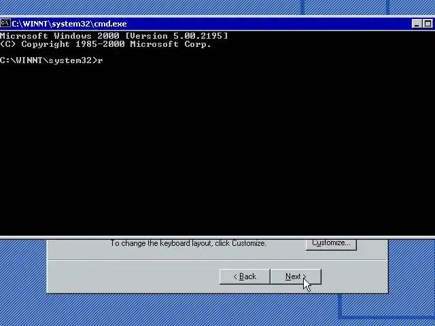Screen dimensions: 435x326
Task: Maximize the cmd.exe window
Action: pos(428,24)
